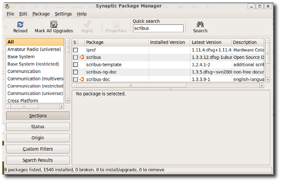Toggle the scribus-template status checkbox
Image resolution: width=281 pixels, height=182 pixels.
click(x=75, y=65)
